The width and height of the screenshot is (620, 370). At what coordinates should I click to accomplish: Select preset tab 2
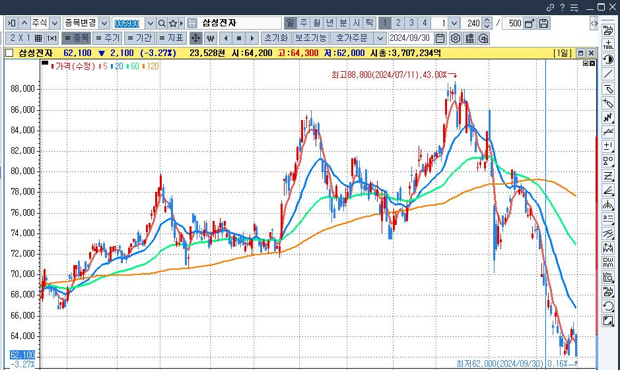[398, 23]
